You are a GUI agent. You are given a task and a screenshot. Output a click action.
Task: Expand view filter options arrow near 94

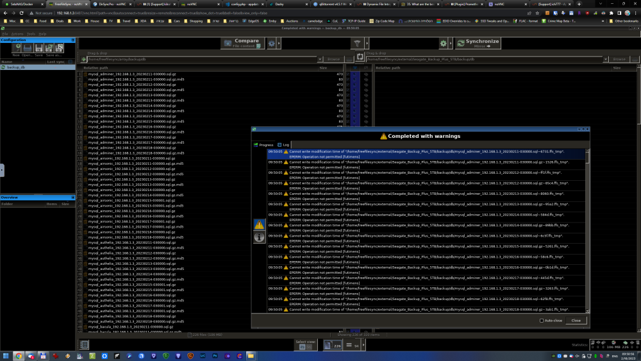click(x=363, y=345)
